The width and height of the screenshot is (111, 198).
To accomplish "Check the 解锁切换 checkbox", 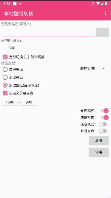I will click(x=27, y=57).
